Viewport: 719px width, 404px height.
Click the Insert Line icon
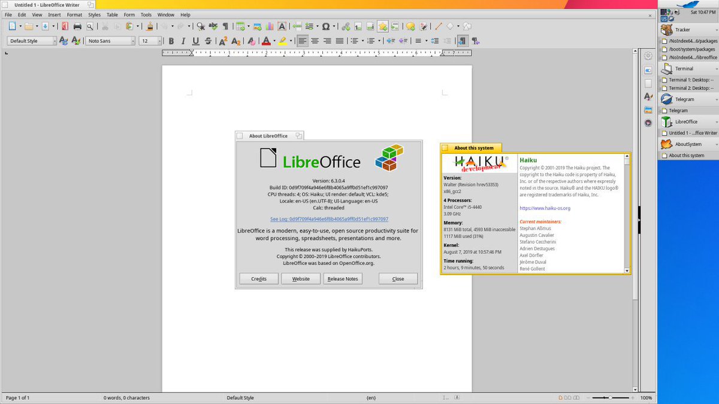coord(439,26)
